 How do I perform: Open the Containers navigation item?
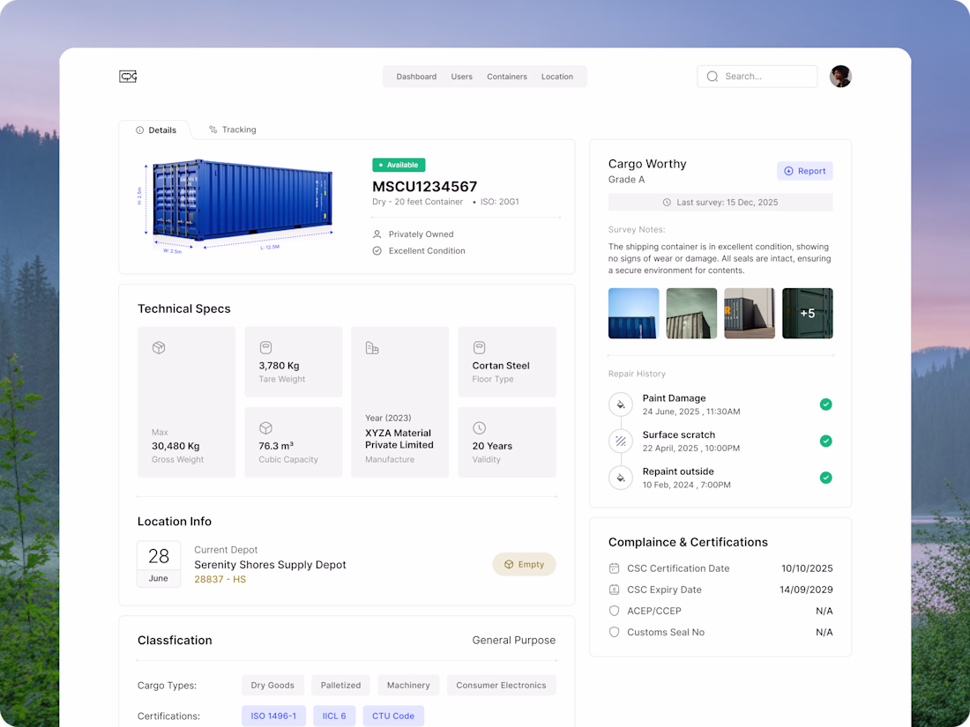(507, 77)
